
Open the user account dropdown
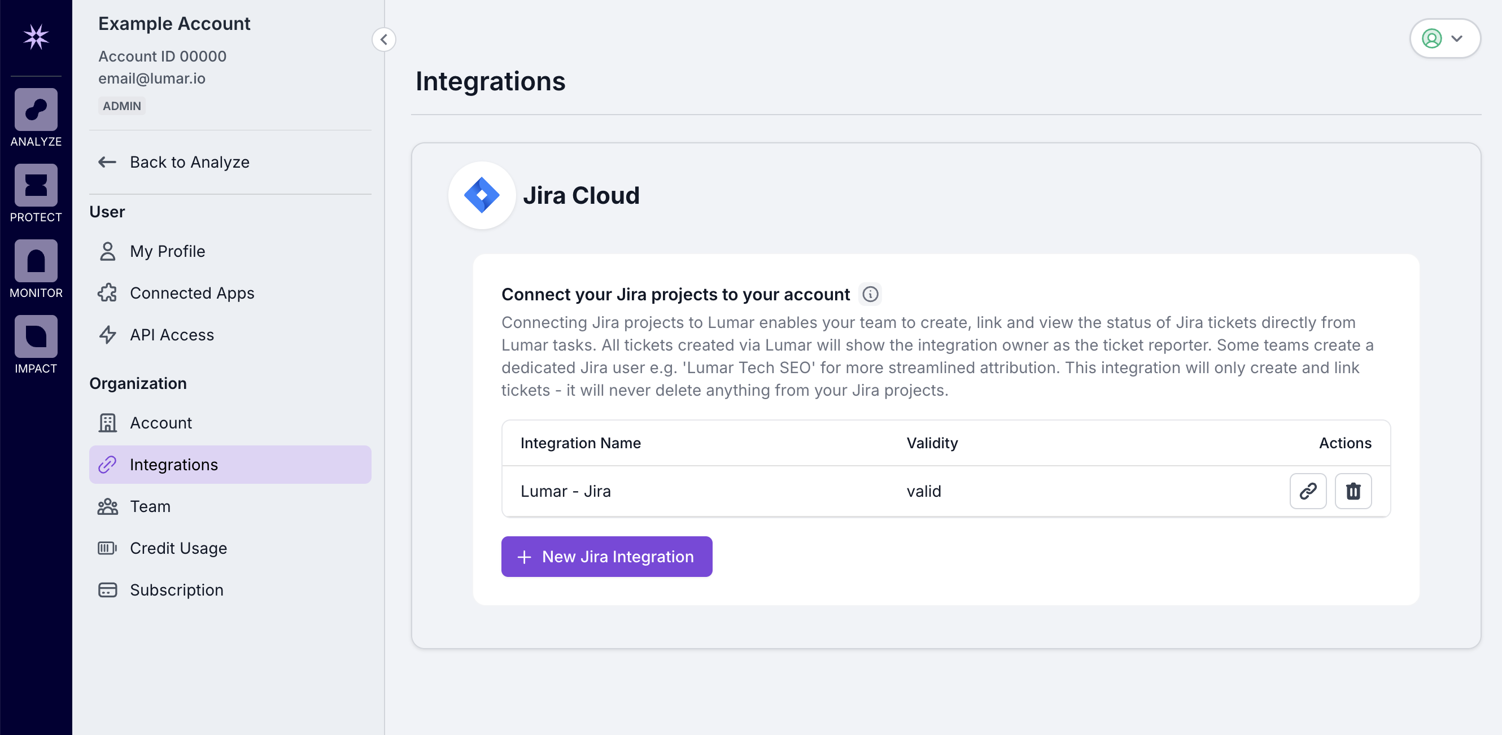[1444, 39]
